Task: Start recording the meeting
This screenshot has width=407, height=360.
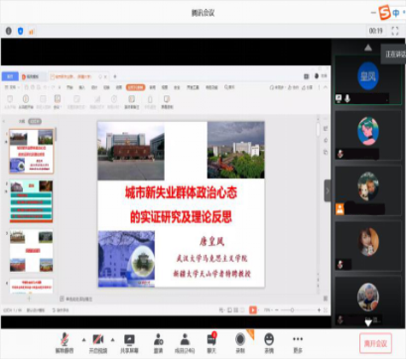Action: [x=240, y=343]
